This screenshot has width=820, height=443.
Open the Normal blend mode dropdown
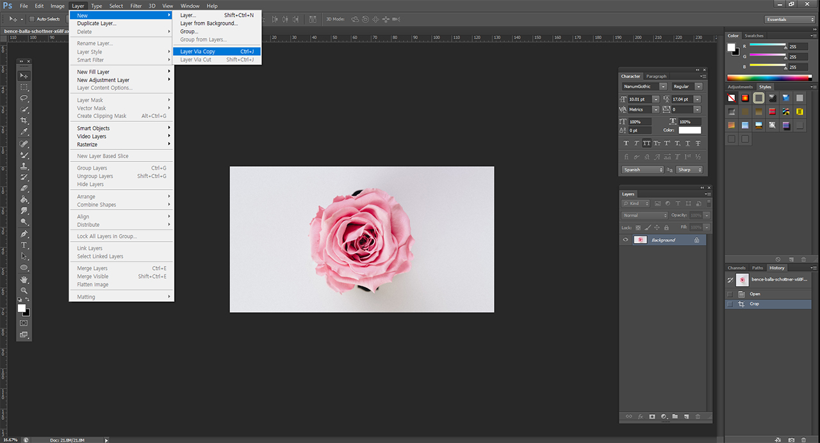(x=645, y=215)
